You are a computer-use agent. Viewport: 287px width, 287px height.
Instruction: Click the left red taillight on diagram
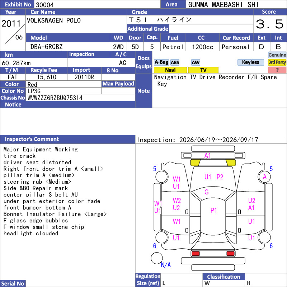pyautogui.click(x=196, y=254)
